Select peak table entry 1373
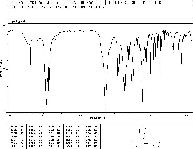The width and height of the screenshot is (193, 149). tap(32, 140)
